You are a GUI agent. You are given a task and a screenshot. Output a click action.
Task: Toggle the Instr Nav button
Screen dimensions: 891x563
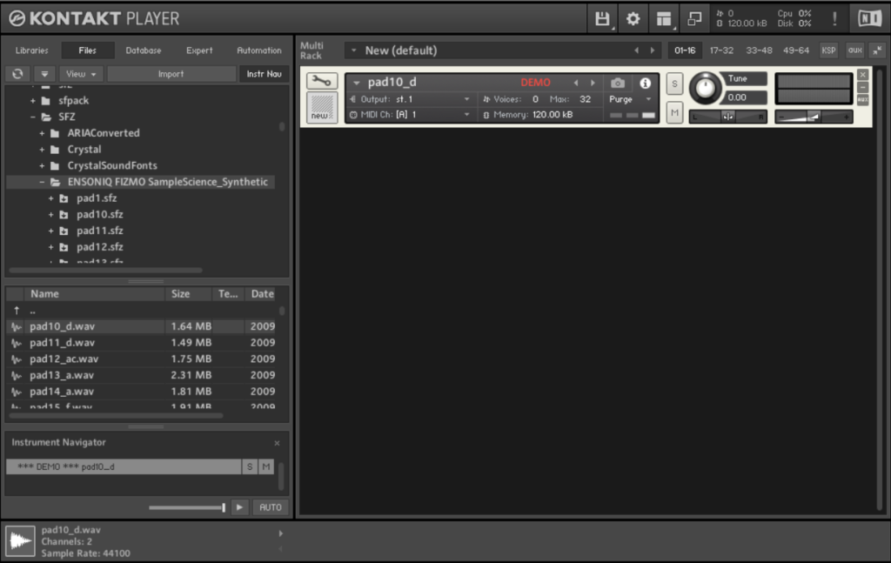[x=265, y=74]
